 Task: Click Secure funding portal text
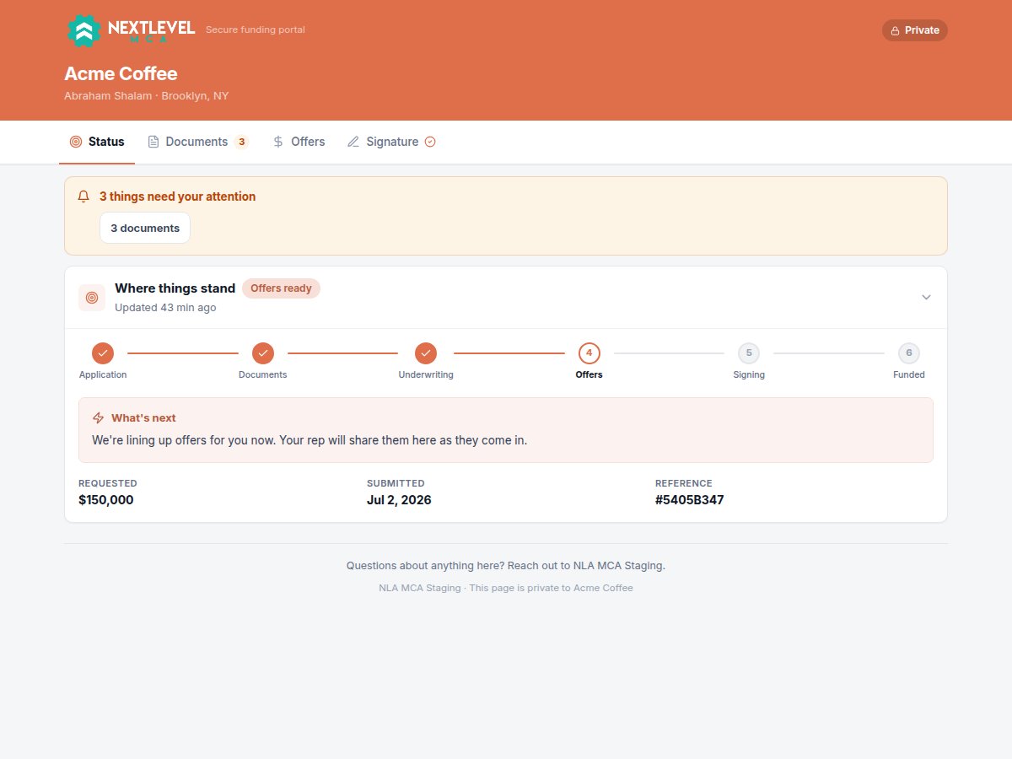(x=256, y=30)
